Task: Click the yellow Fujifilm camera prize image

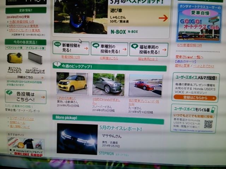Action: (x=15, y=58)
